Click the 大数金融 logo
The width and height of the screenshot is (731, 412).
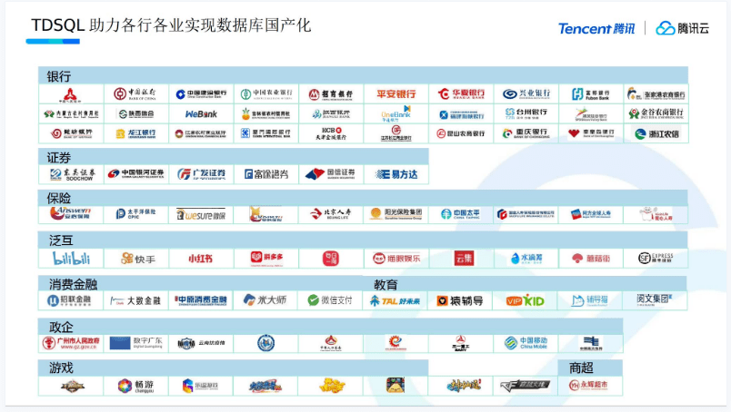(135, 301)
